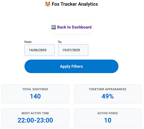This screenshot has height=129, width=144.
Task: Click the Apply Filters button
Action: coord(71,66)
